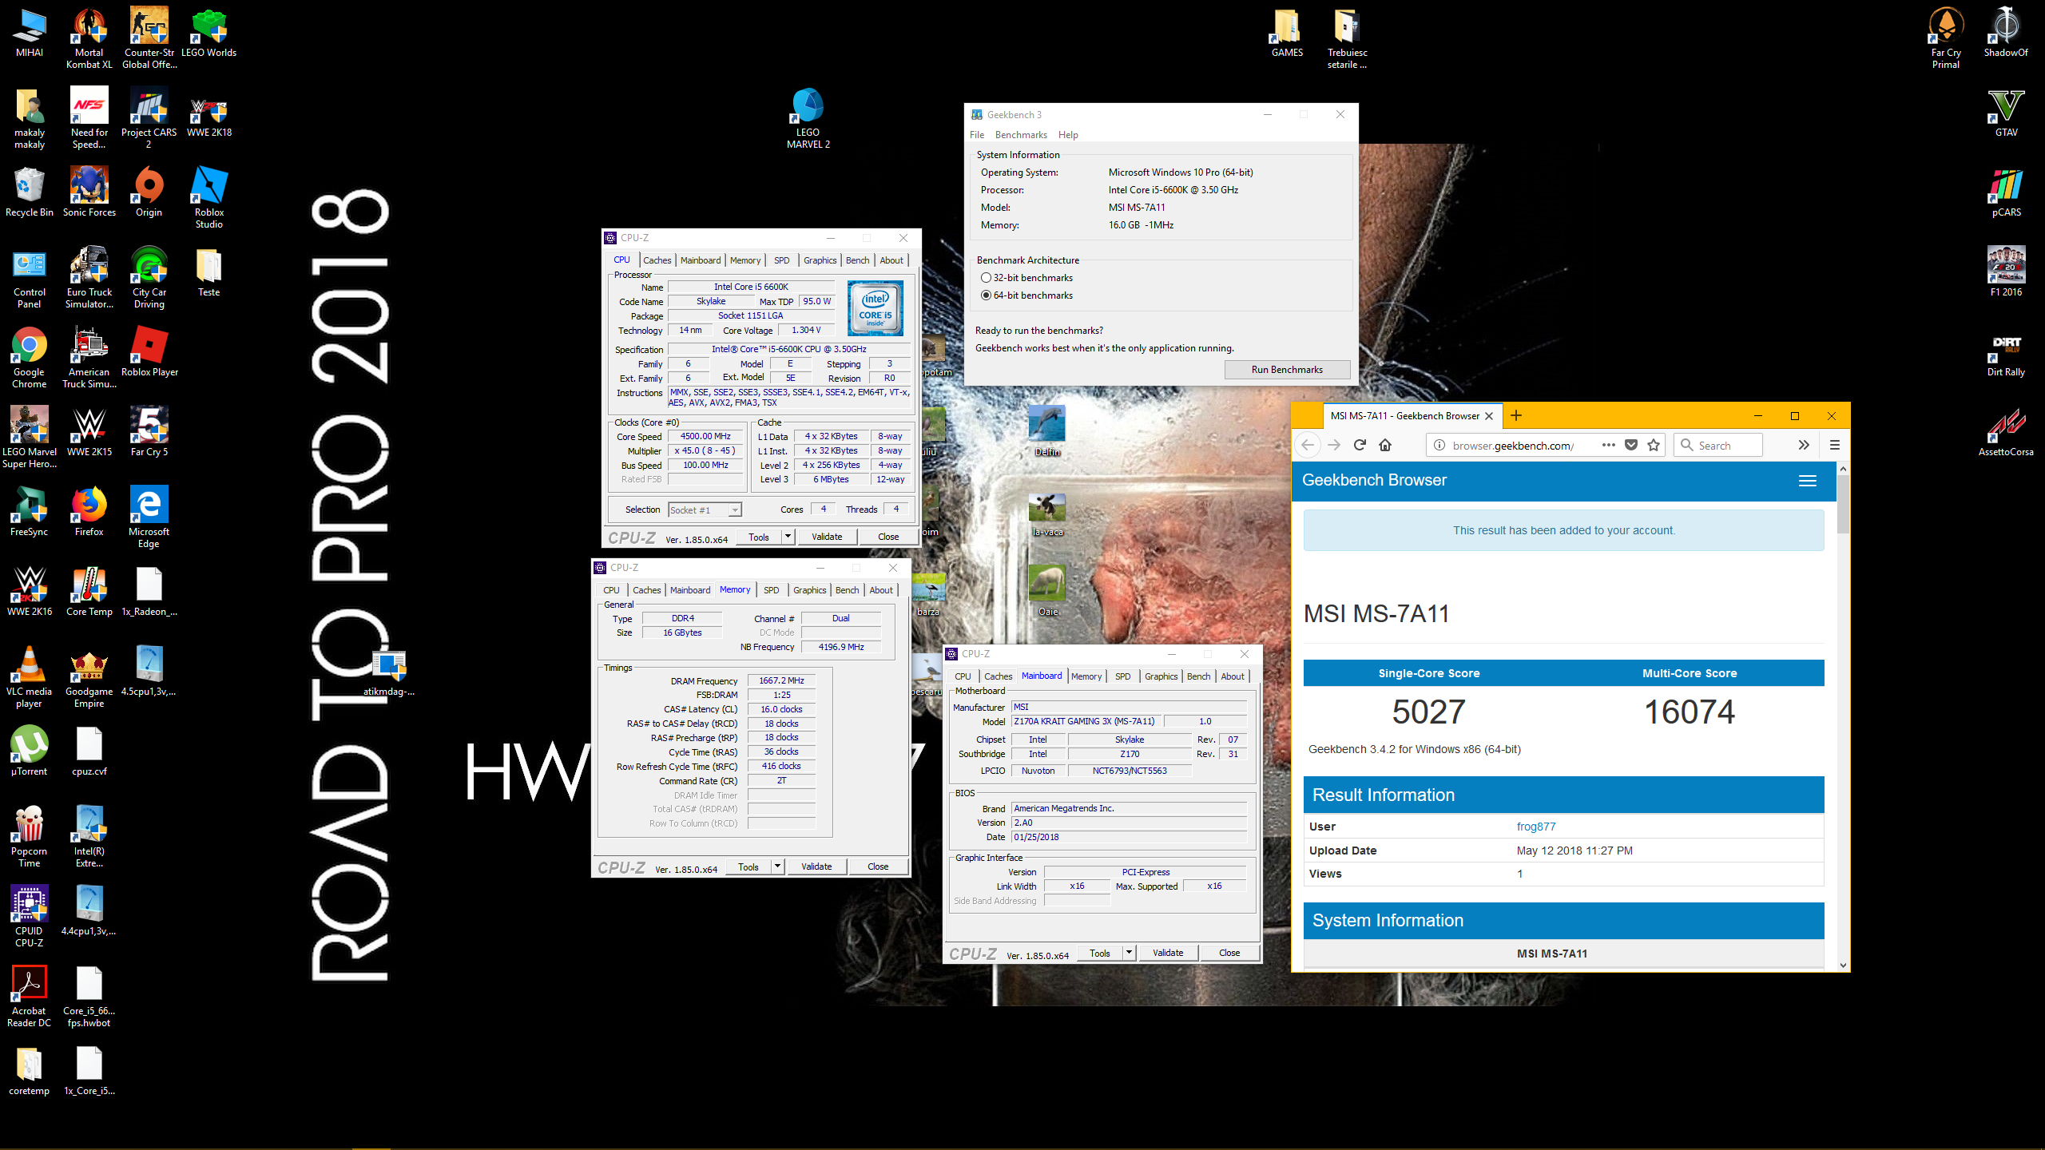Open the Recycle Bin icon
This screenshot has height=1150, width=2045.
pyautogui.click(x=30, y=192)
